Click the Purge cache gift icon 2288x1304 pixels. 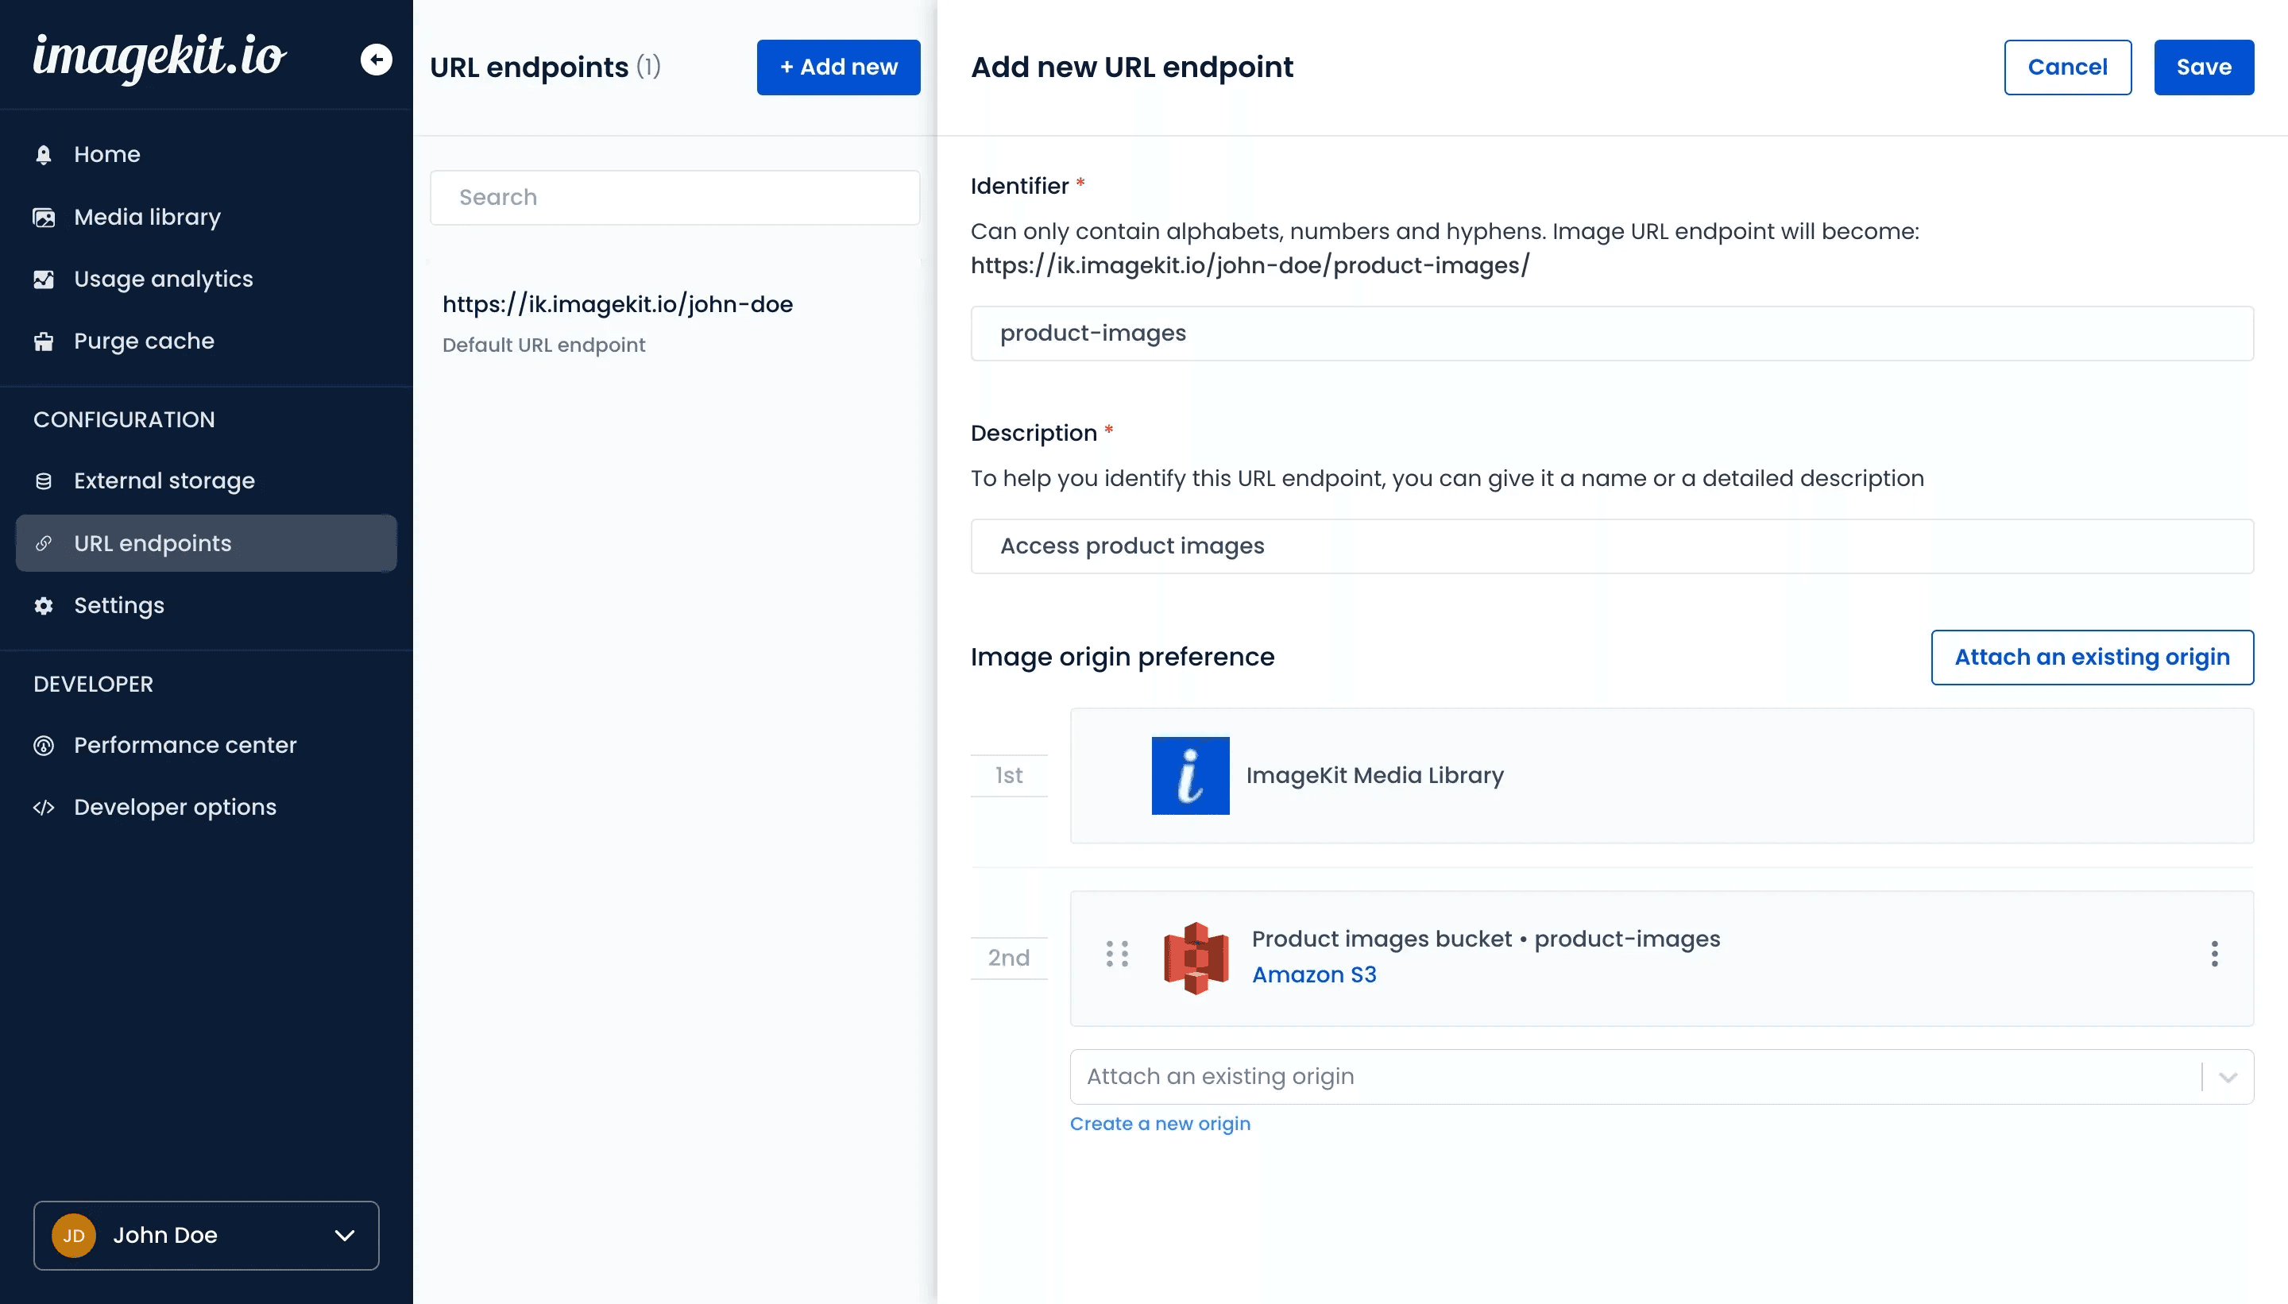pyautogui.click(x=43, y=341)
